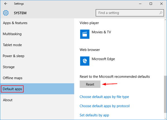The image size is (167, 120).
Task: Open the About section
Action: pyautogui.click(x=8, y=100)
